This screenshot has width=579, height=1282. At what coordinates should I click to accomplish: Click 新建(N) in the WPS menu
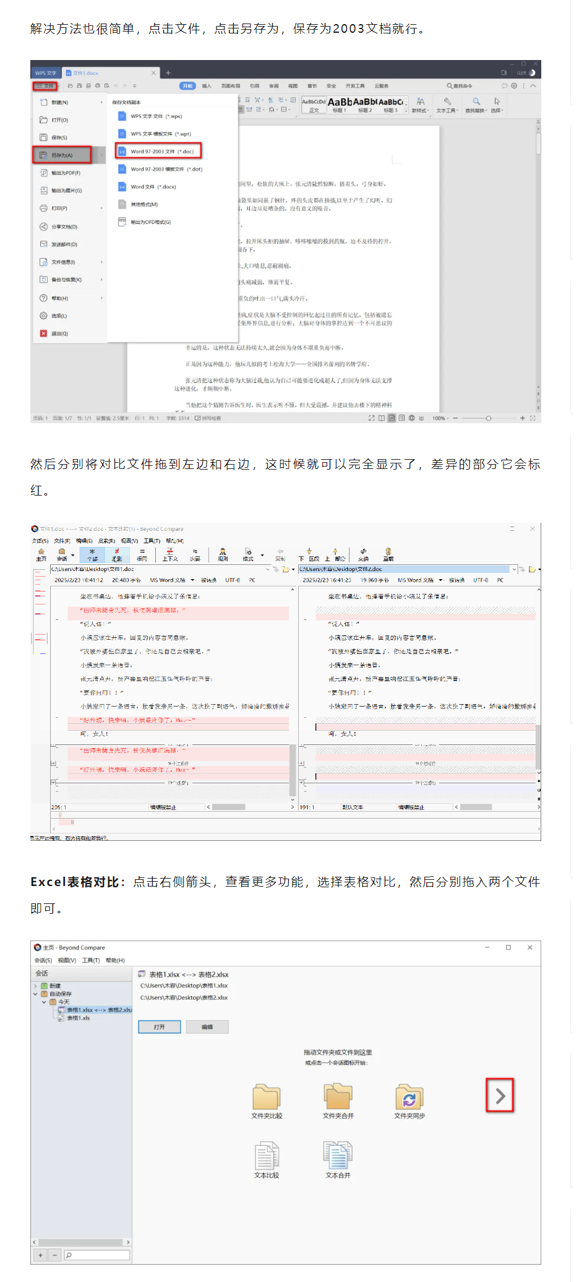[x=55, y=102]
